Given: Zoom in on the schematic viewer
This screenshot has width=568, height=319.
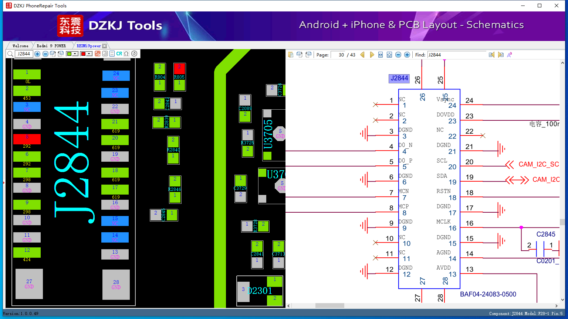Looking at the screenshot, I should click(407, 55).
